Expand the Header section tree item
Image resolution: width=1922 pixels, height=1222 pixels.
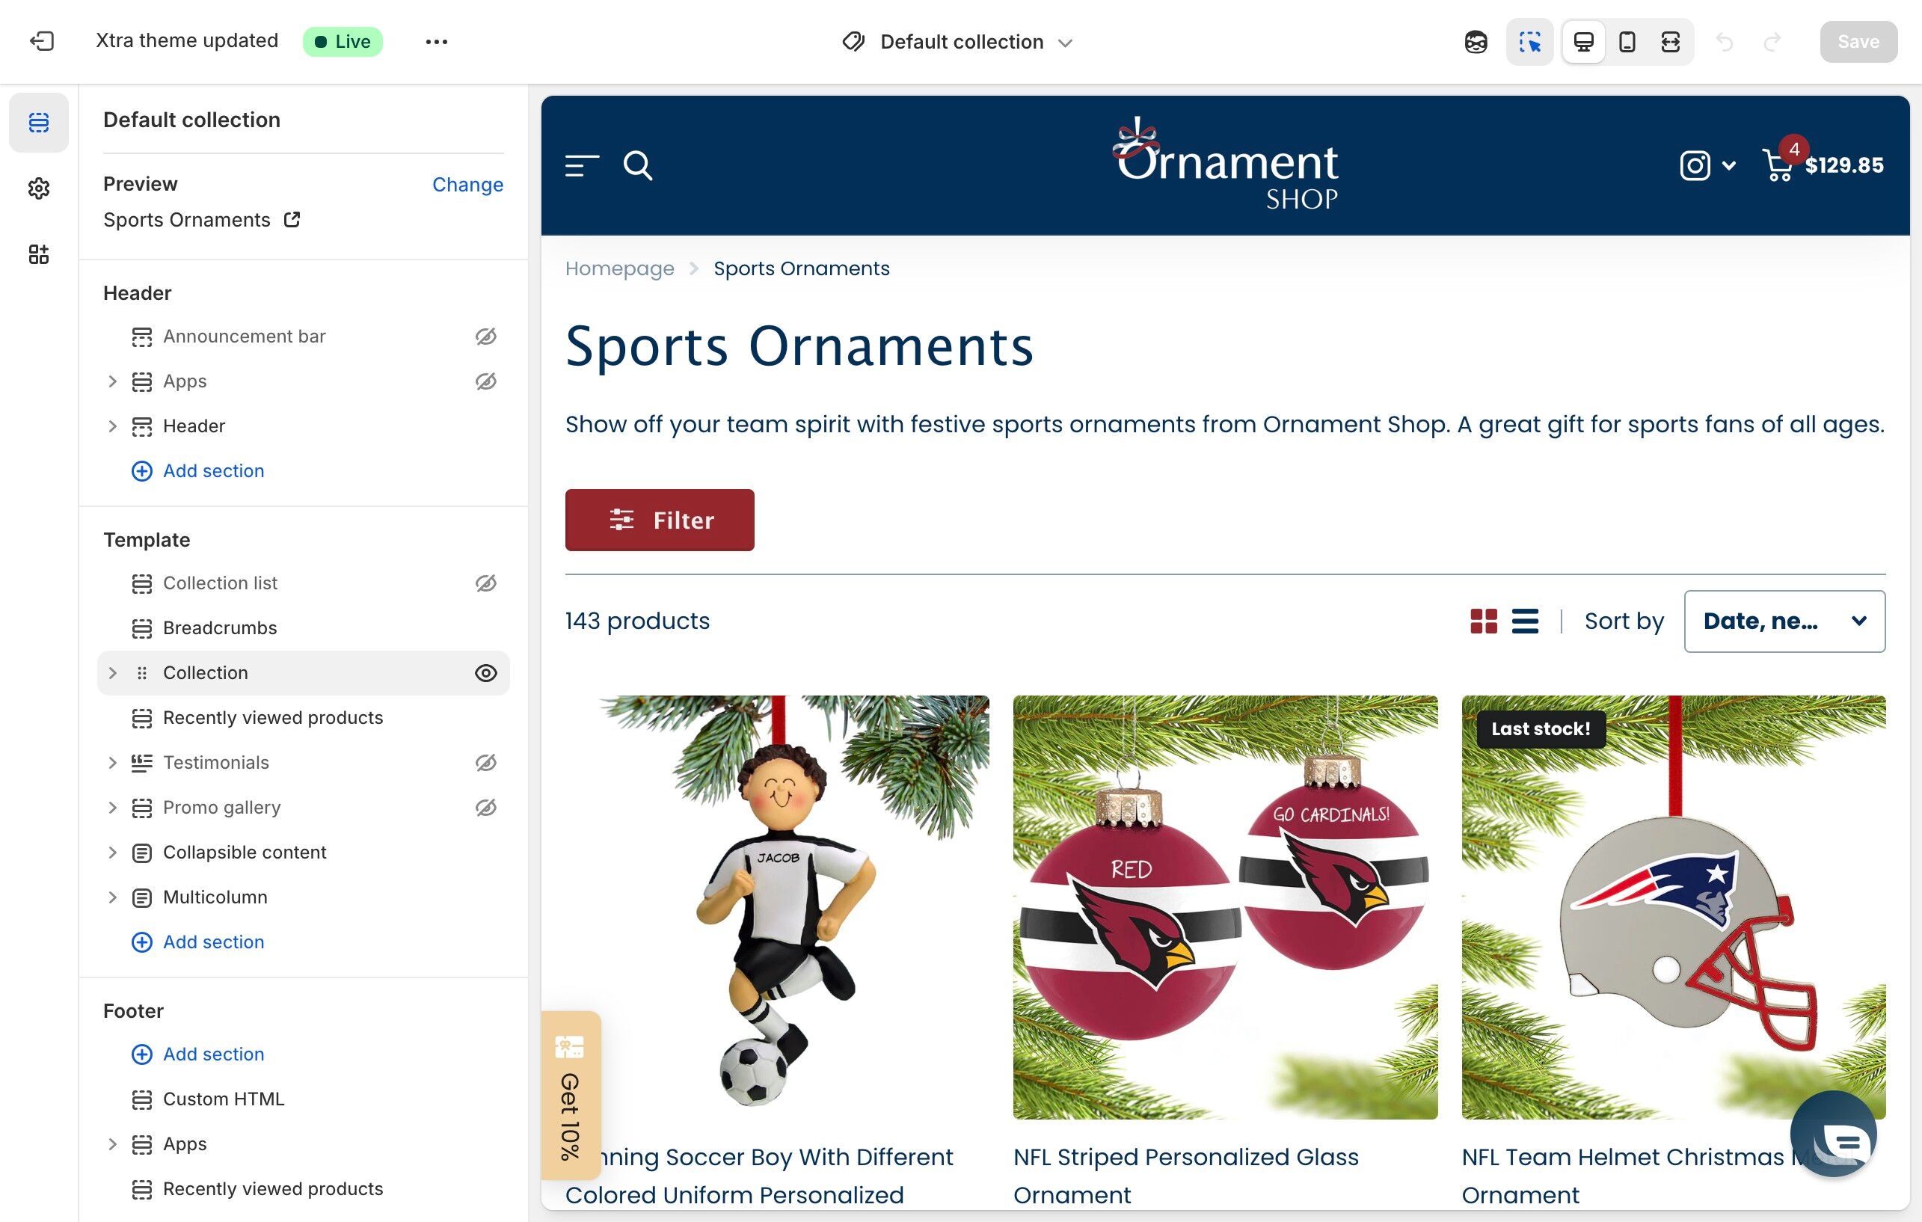point(112,426)
